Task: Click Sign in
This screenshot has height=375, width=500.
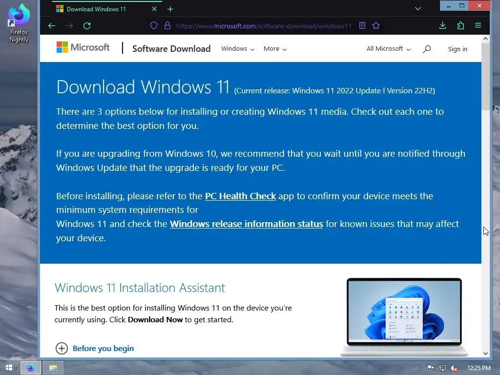Action: tap(458, 49)
